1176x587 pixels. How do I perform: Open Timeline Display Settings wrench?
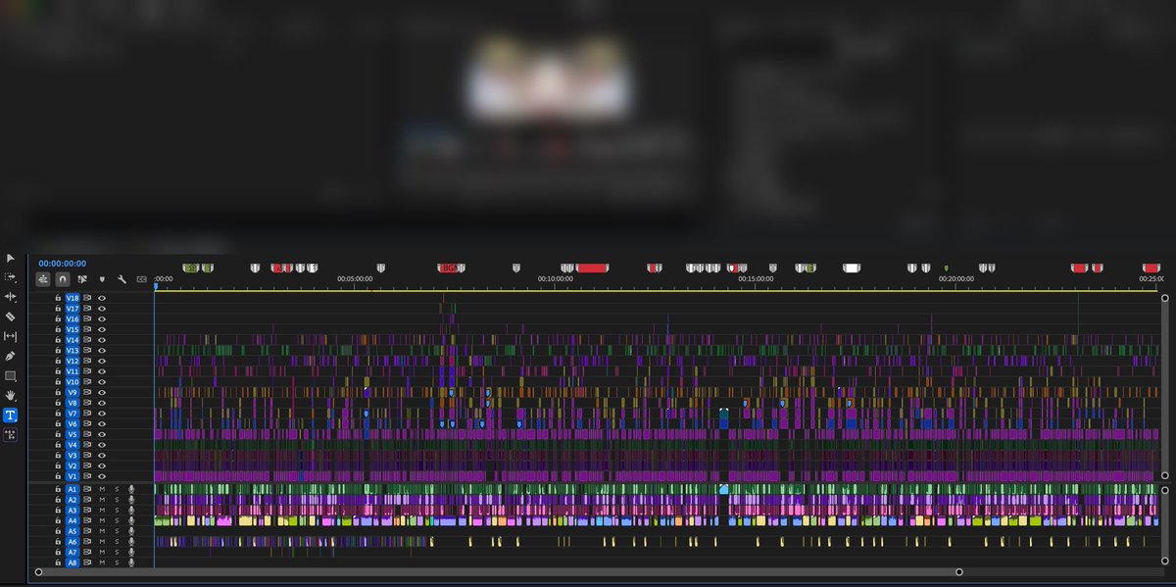click(x=122, y=279)
